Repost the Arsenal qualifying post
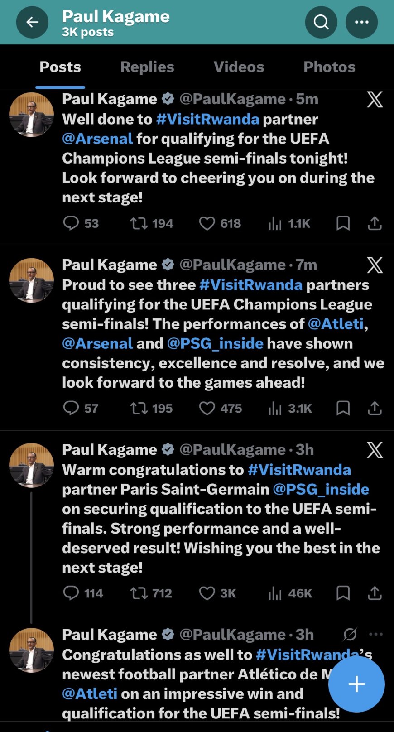Image resolution: width=394 pixels, height=732 pixels. [x=139, y=223]
